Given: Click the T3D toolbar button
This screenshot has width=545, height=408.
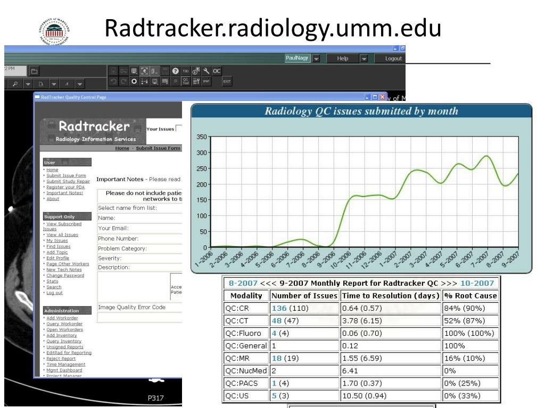Looking at the screenshot, I should coord(186,71).
